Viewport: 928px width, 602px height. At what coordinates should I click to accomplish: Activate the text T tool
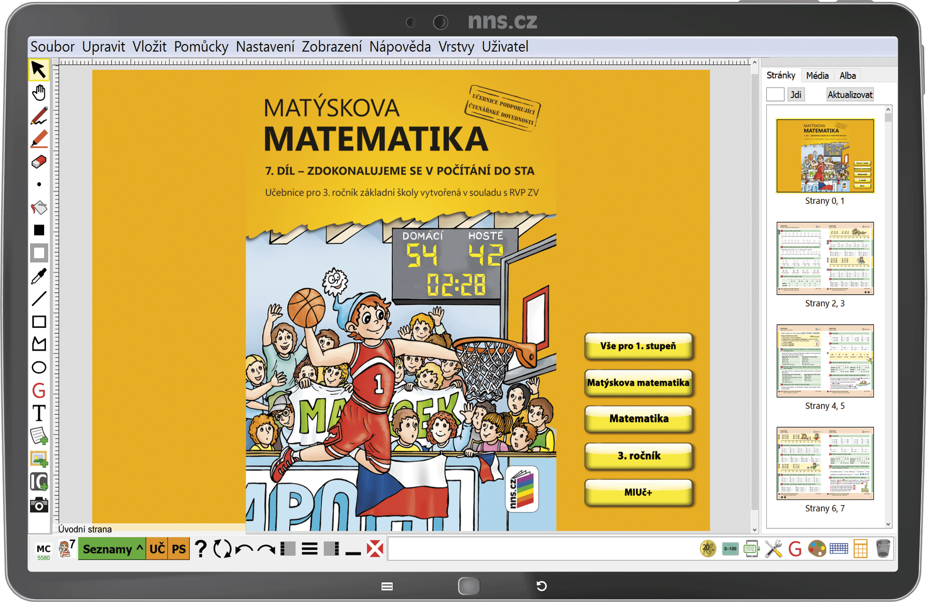(x=39, y=413)
